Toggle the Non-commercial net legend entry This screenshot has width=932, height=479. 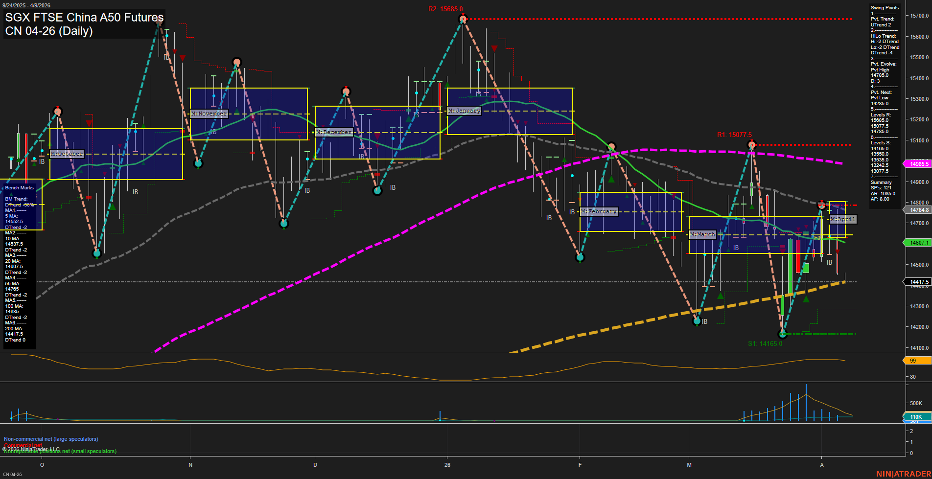click(x=51, y=439)
